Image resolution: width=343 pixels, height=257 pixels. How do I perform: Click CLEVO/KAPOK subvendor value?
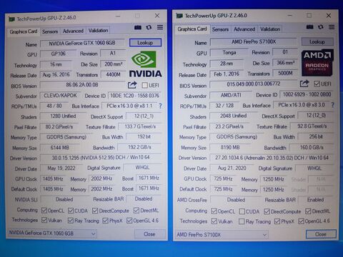pyautogui.click(x=60, y=96)
